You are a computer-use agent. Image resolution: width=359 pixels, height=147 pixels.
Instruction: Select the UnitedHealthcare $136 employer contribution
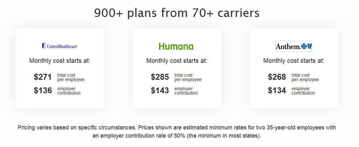(x=43, y=91)
